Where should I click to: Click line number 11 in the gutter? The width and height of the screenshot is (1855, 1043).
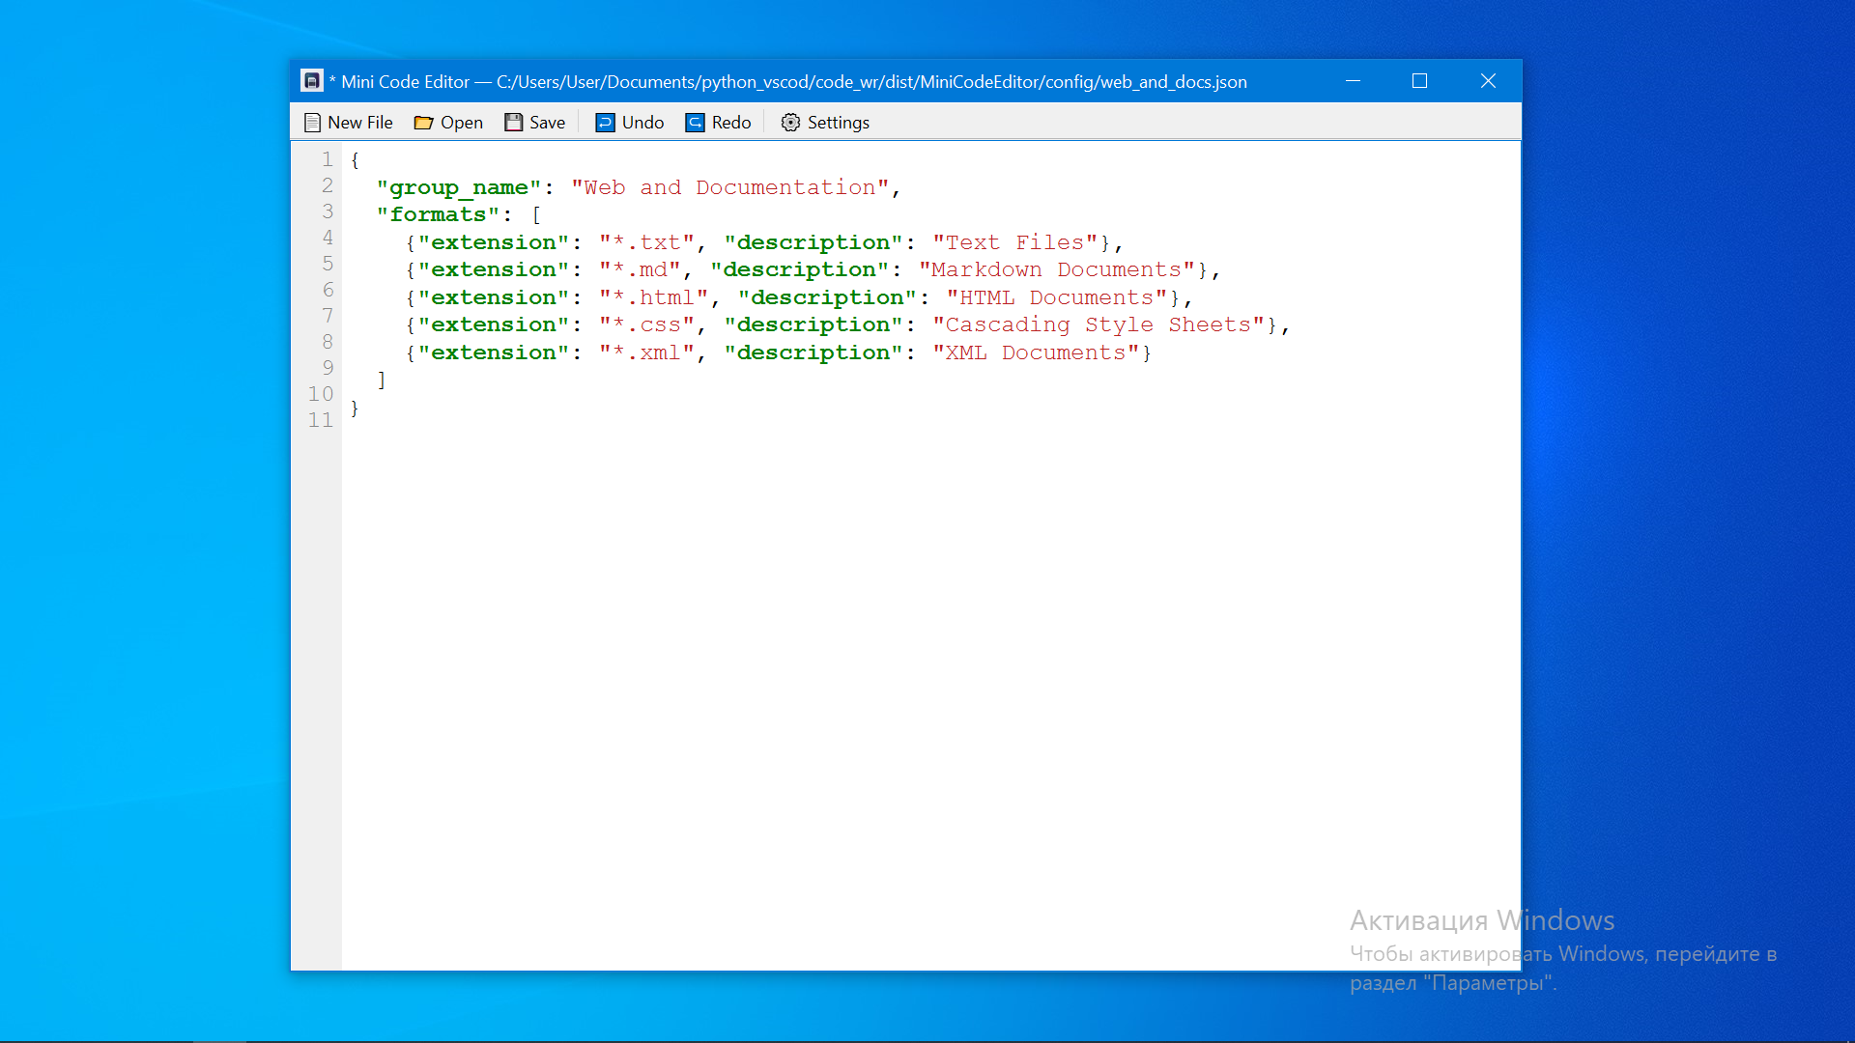coord(321,420)
